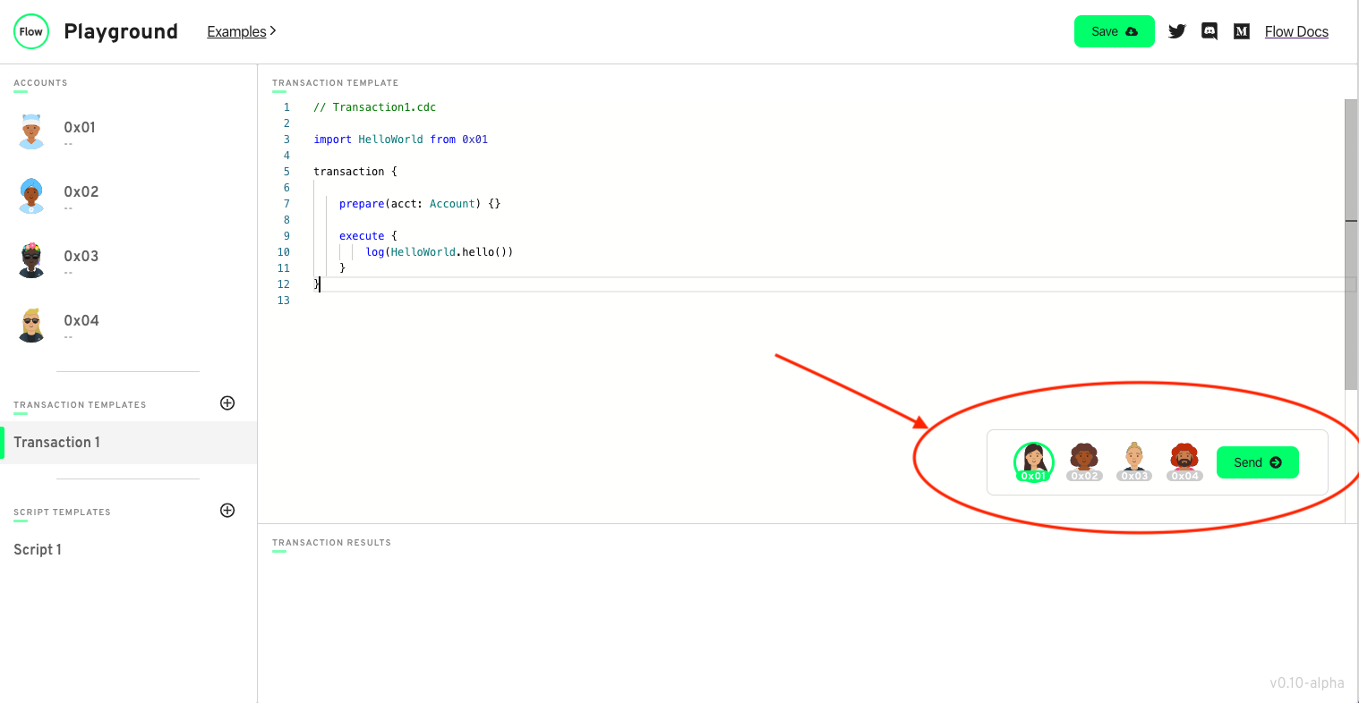Image resolution: width=1359 pixels, height=703 pixels.
Task: Click the '// Transaction1.cdc' comment line
Action: click(x=374, y=107)
